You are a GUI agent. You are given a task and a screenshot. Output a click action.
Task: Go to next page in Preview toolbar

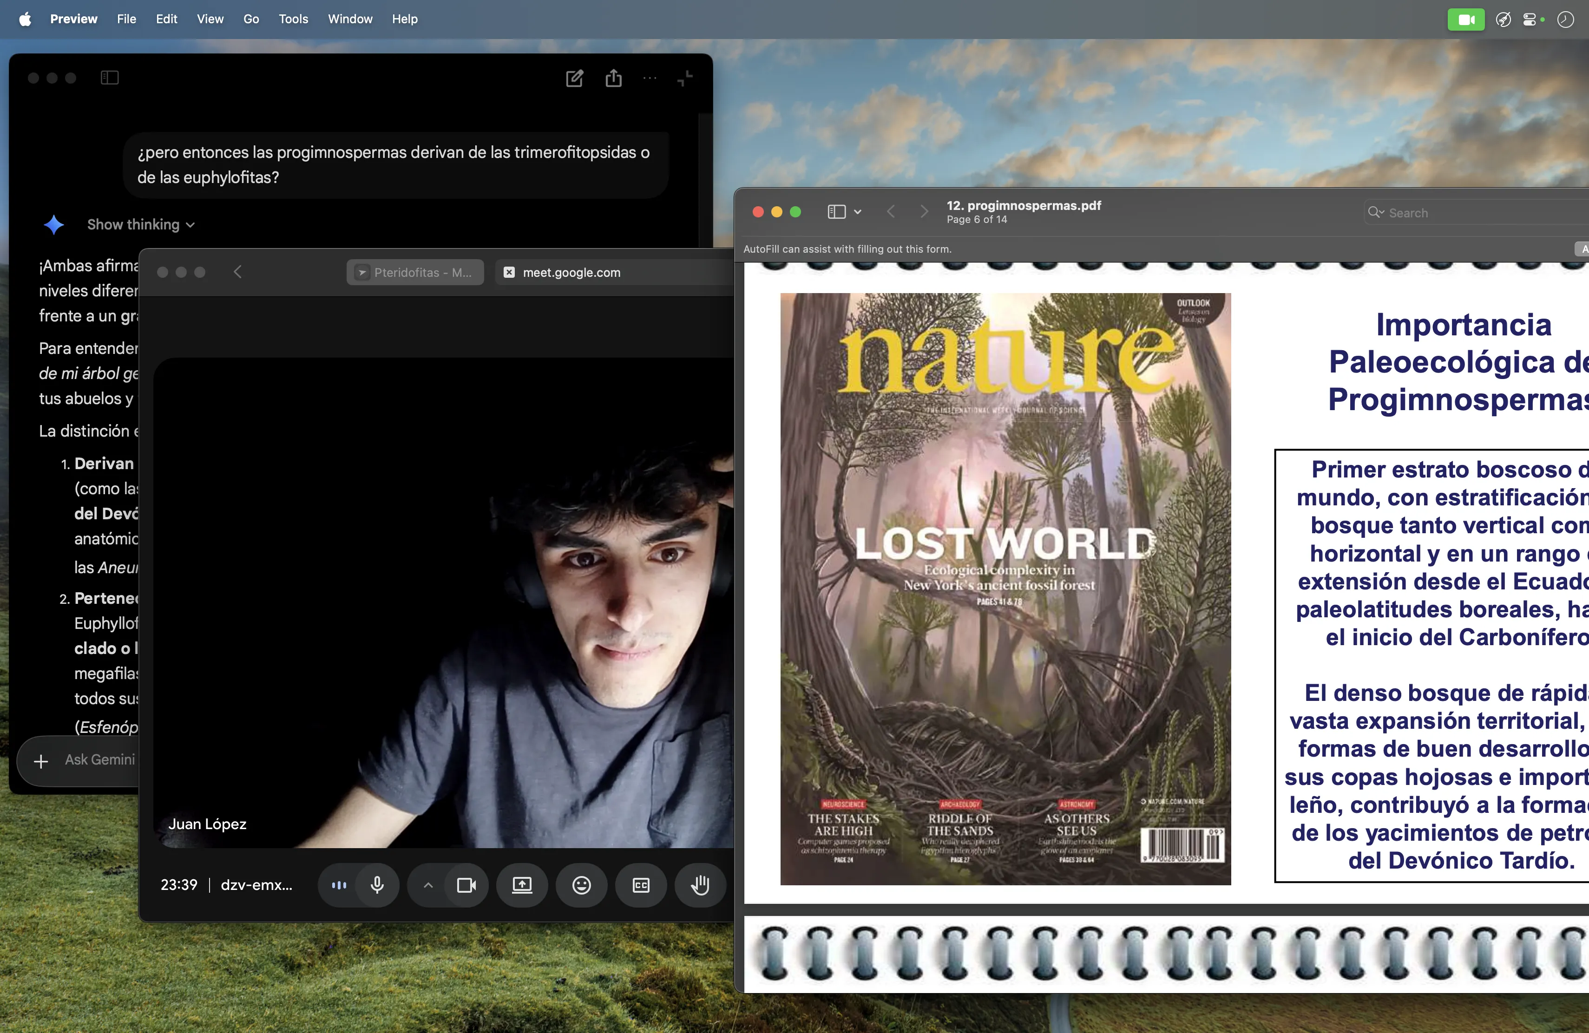tap(924, 211)
